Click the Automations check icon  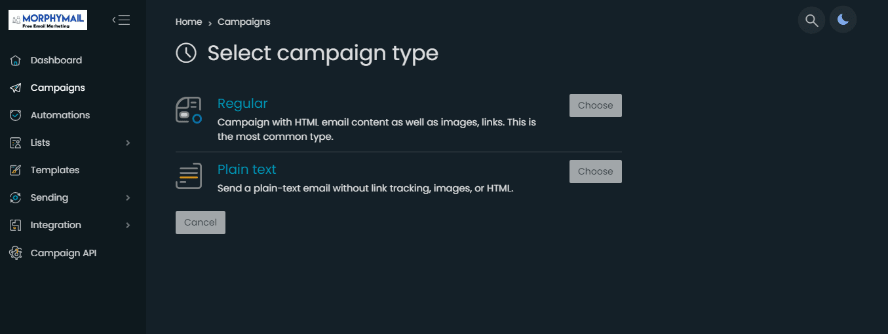tap(16, 115)
